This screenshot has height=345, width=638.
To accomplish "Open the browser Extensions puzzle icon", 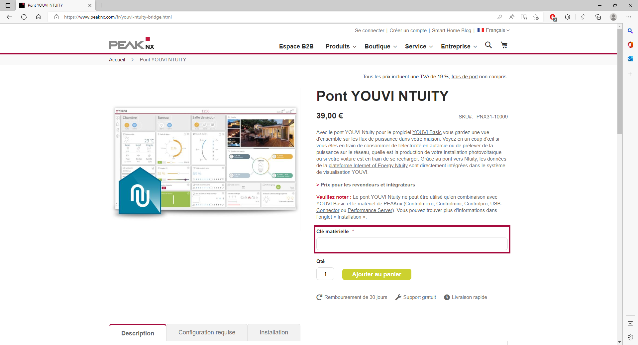I will [567, 17].
